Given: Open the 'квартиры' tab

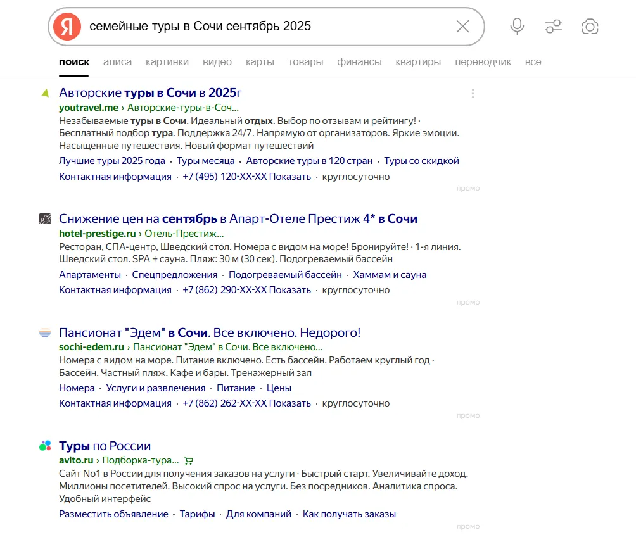Looking at the screenshot, I should coord(418,62).
